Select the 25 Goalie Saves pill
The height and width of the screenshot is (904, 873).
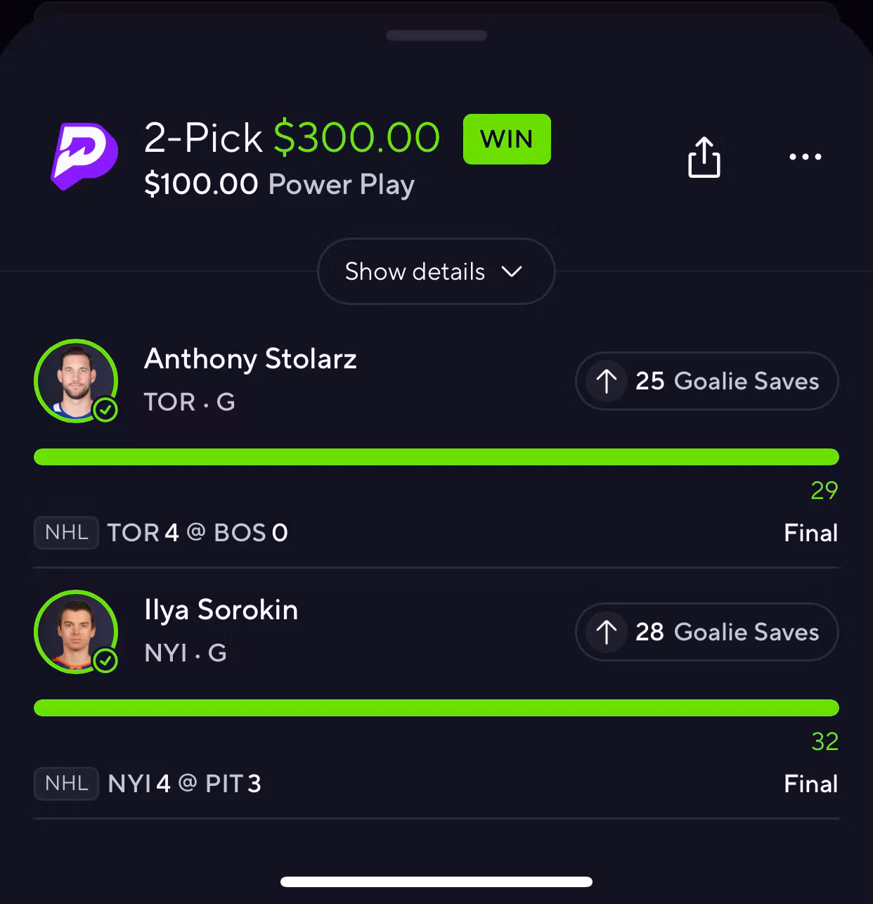point(707,381)
